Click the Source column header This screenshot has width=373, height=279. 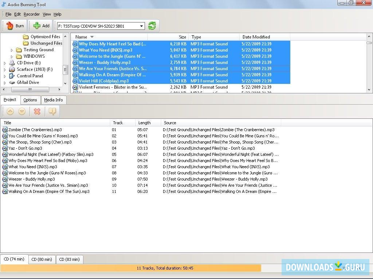tap(221, 123)
